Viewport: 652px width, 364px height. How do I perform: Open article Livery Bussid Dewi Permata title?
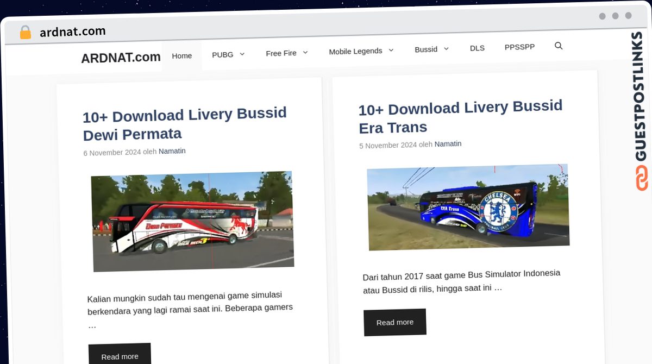pos(185,124)
